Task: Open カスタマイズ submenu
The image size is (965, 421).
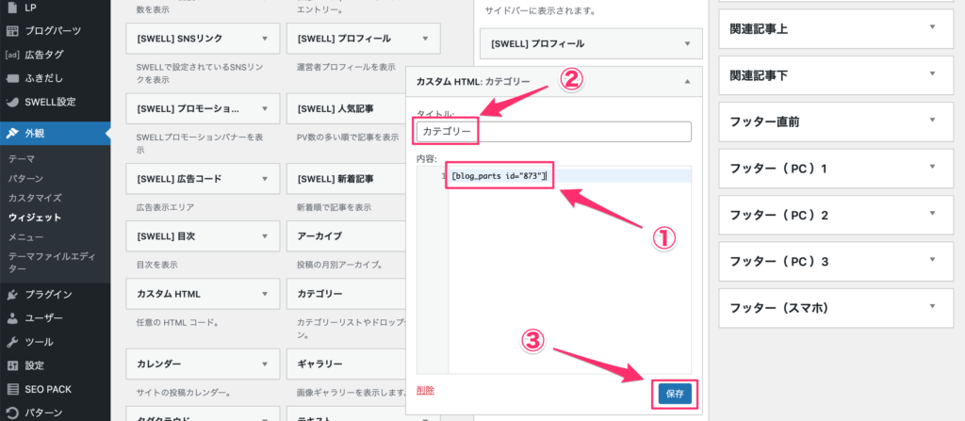Action: (x=35, y=198)
